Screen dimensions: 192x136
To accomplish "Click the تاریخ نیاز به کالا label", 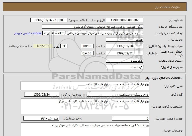I will [x=72, y=95].
